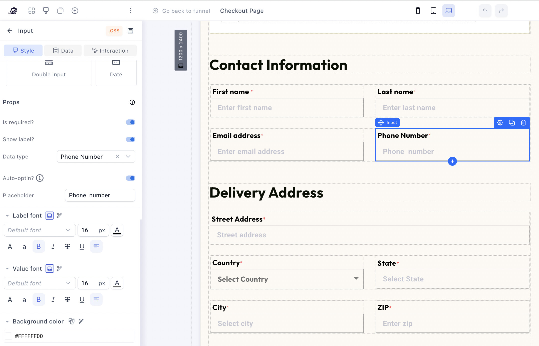This screenshot has width=539, height=346.
Task: Delete the selected Input element
Action: coord(523,123)
